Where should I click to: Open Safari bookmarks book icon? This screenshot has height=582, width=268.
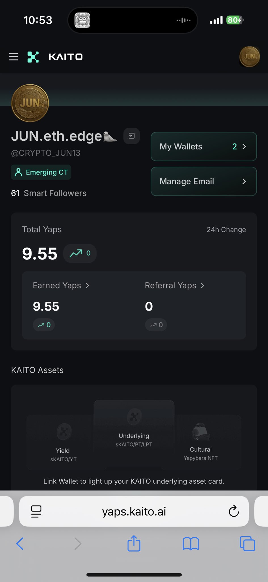point(191,543)
